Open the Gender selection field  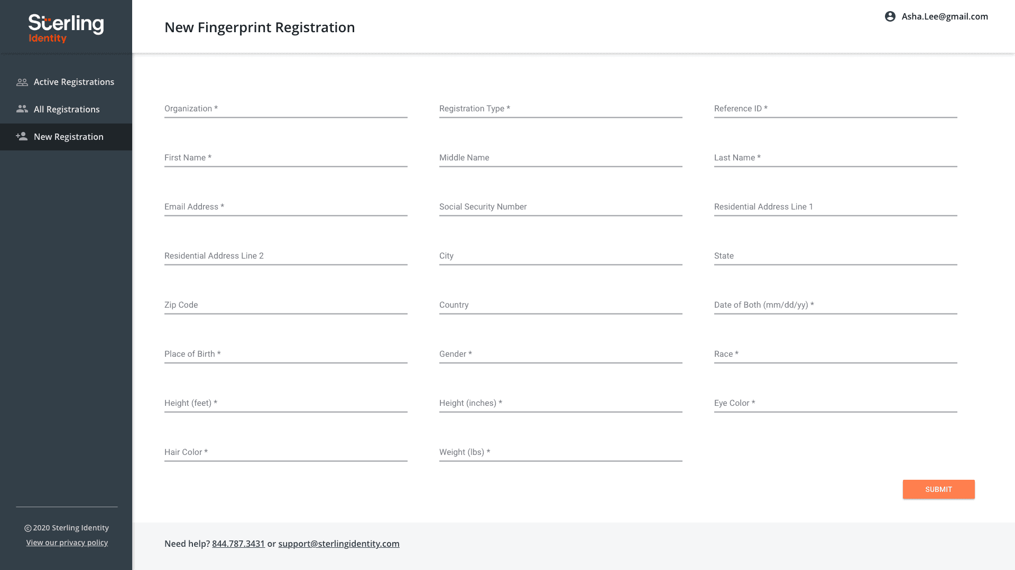pos(560,354)
